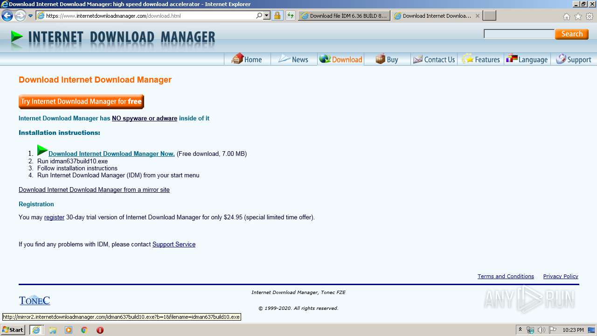Click the volume speaker tray icon
This screenshot has height=336, width=597.
pos(541,330)
